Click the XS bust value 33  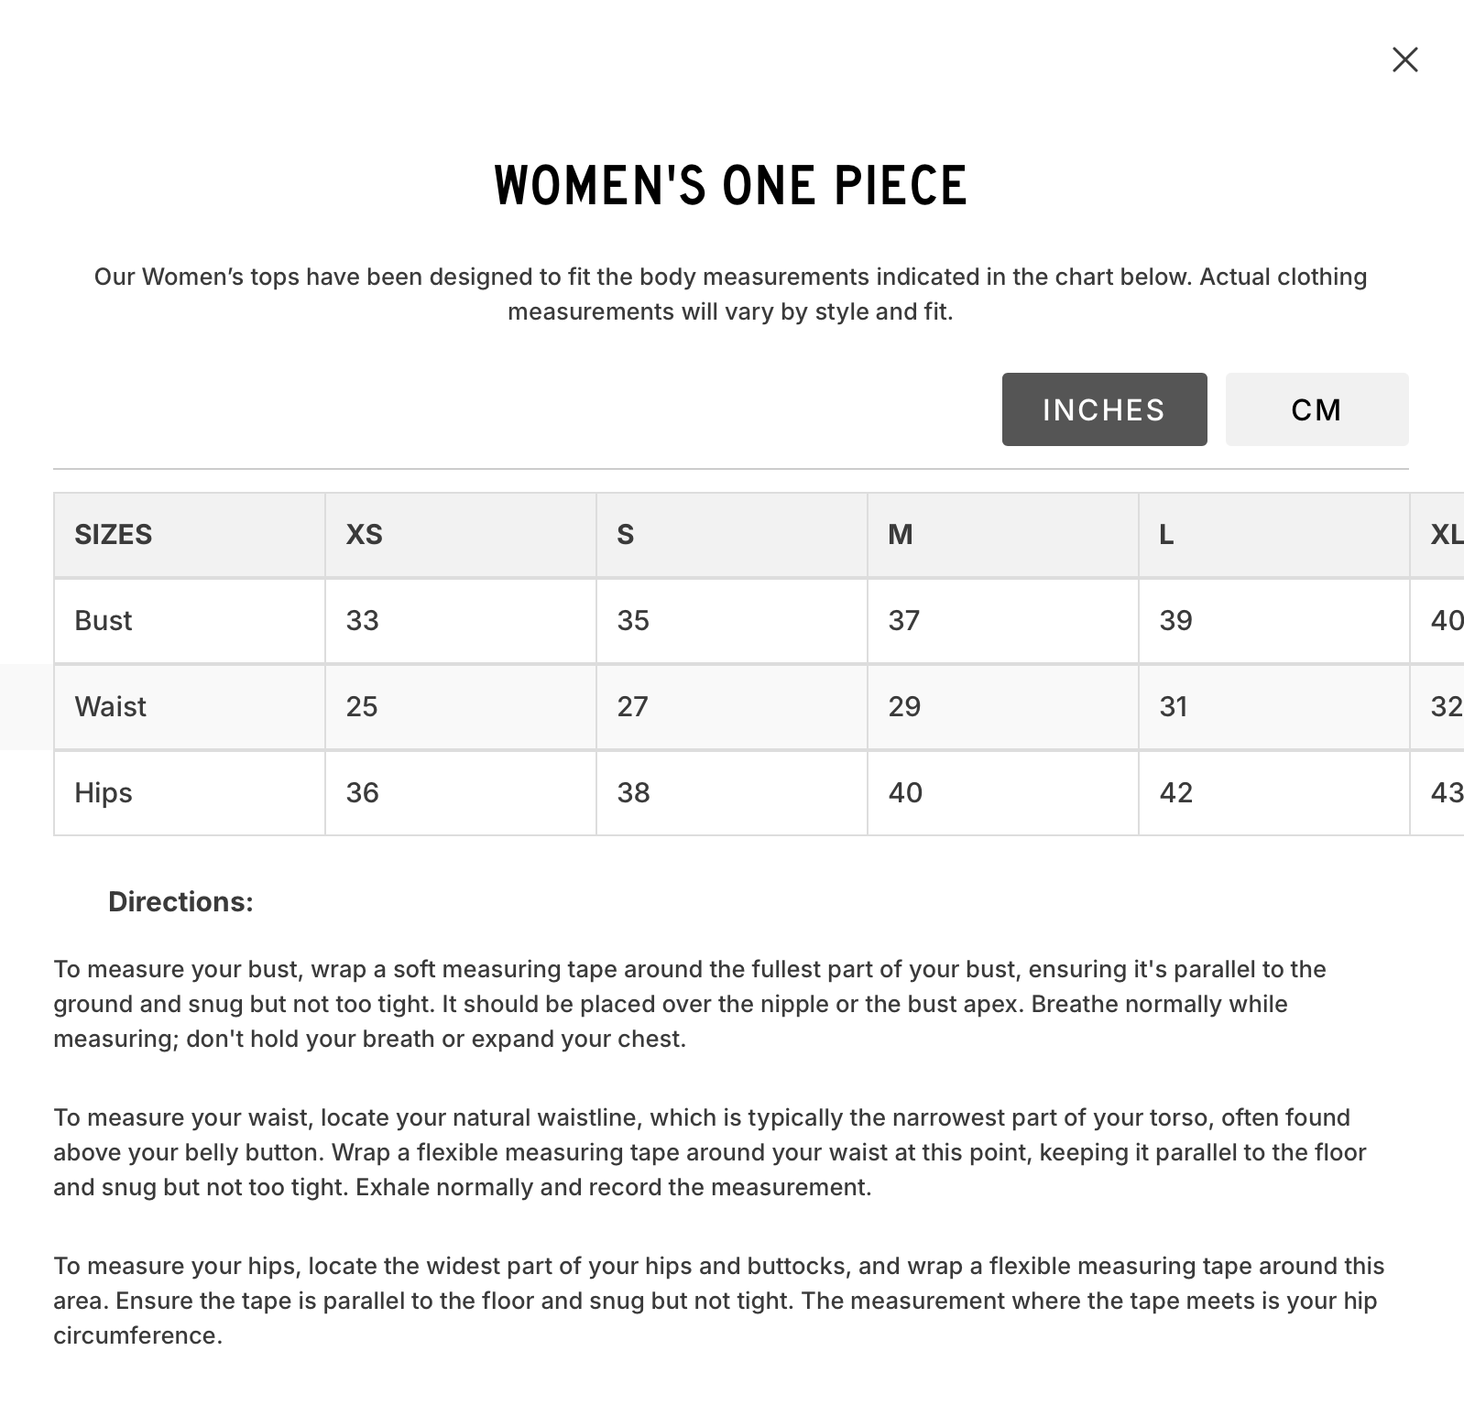click(363, 621)
